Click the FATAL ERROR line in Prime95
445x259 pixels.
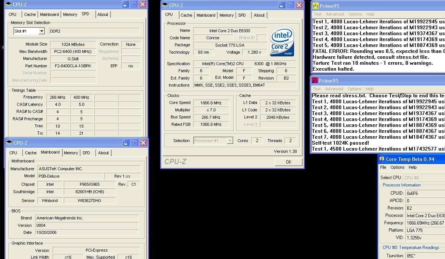point(379,51)
